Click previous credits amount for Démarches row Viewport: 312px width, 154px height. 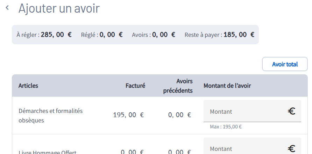point(179,115)
